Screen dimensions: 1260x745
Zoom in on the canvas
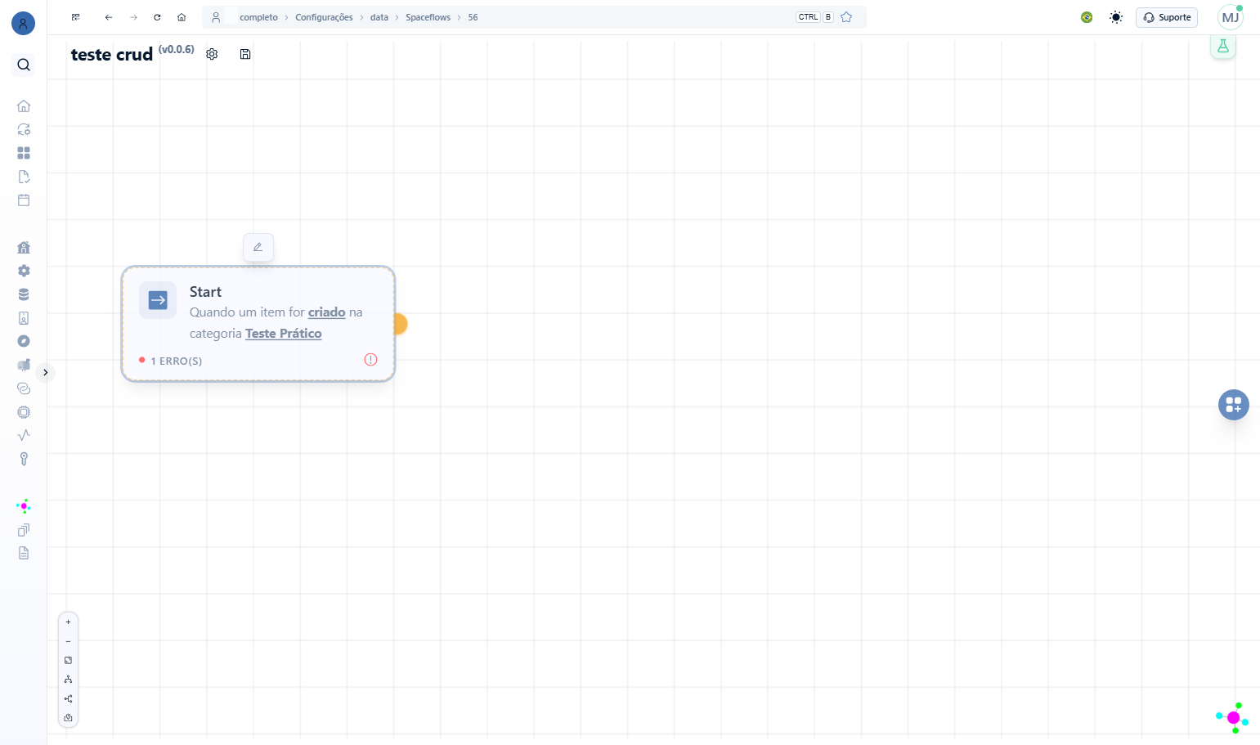tap(68, 622)
